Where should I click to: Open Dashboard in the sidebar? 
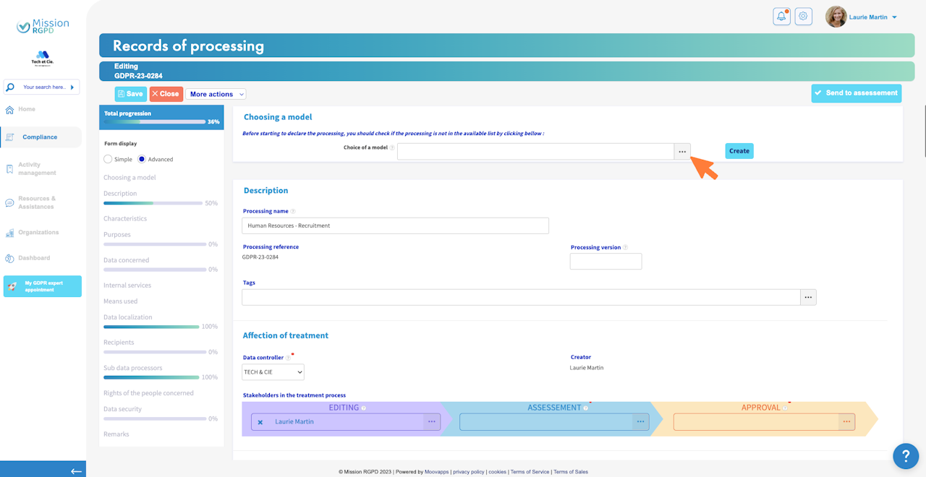[34, 258]
